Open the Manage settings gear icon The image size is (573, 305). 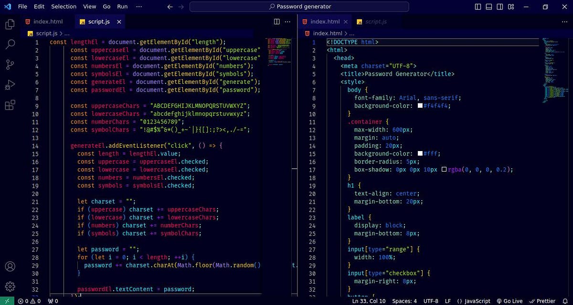(10, 286)
